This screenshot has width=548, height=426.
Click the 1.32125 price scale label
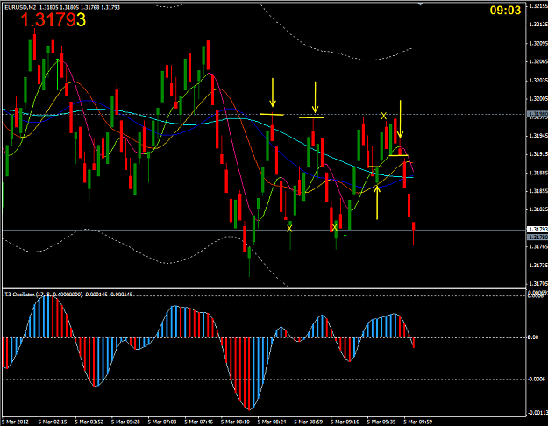point(538,25)
